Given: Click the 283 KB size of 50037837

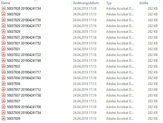Looking at the screenshot, I should tap(153, 101).
